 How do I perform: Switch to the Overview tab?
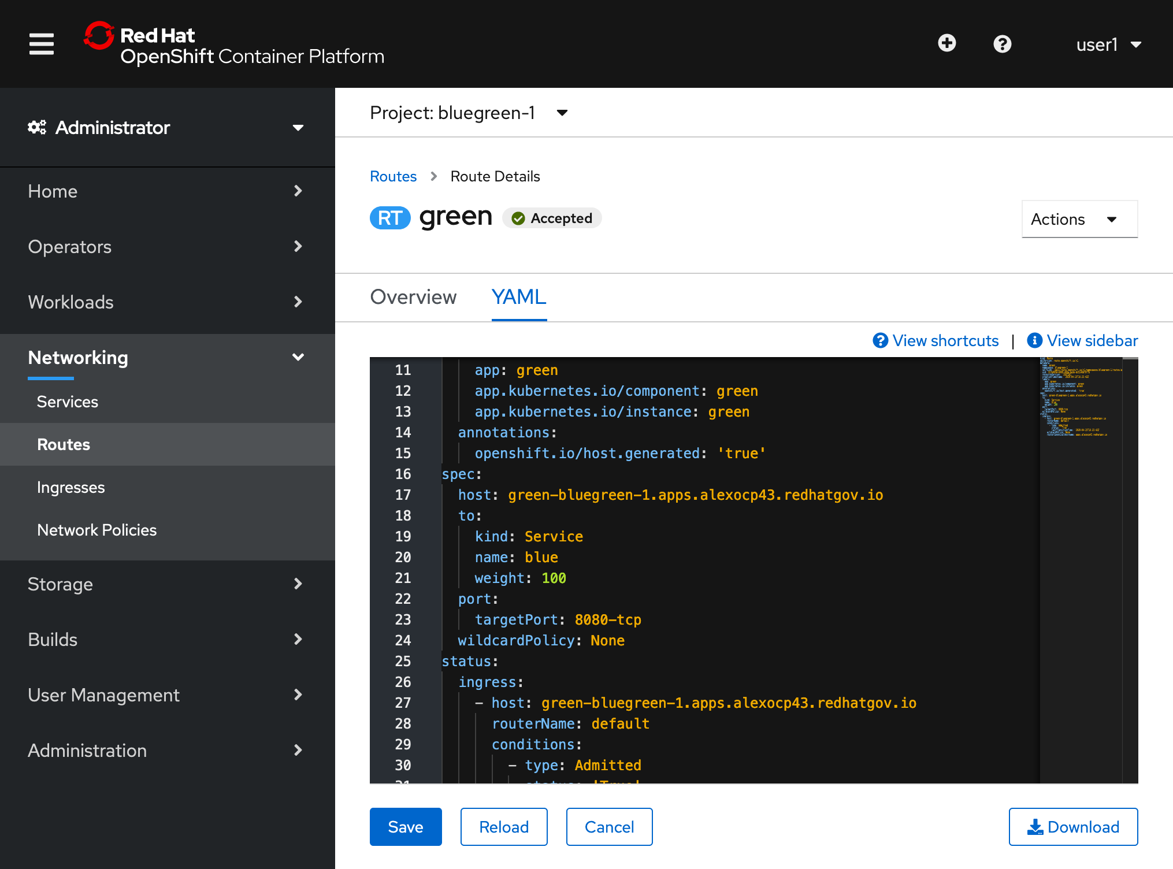[413, 297]
